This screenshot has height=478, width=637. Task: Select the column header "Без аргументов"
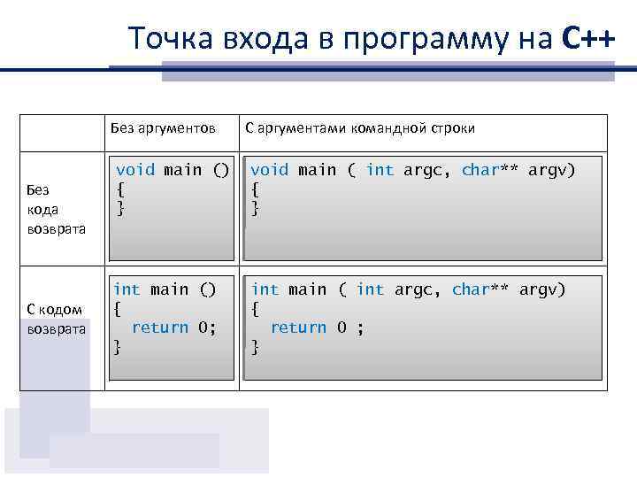[x=163, y=128]
